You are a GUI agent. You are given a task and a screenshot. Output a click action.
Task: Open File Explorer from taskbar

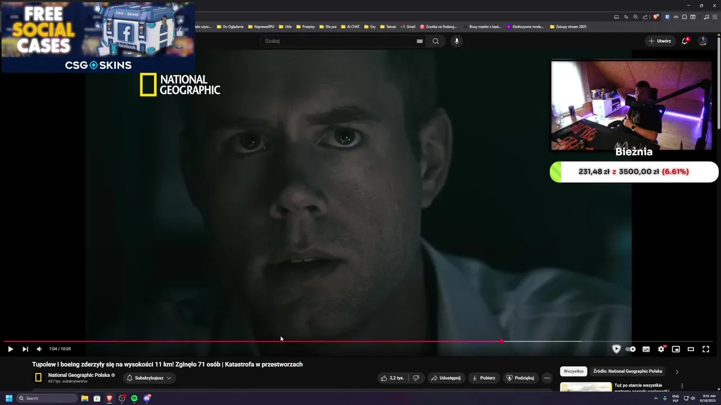coord(84,398)
